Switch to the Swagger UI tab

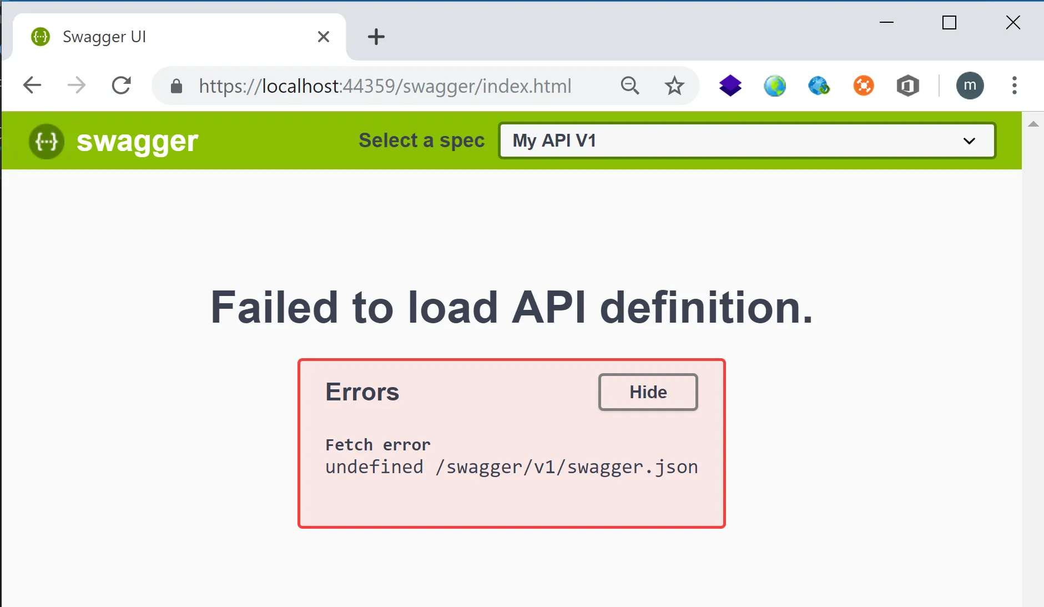pos(179,37)
